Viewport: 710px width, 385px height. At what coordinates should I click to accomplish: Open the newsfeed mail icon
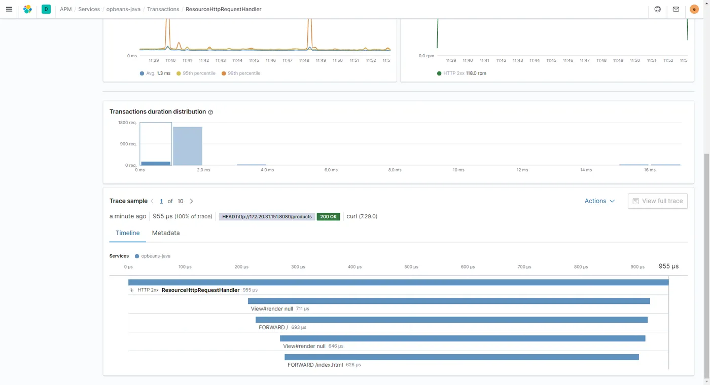click(676, 9)
